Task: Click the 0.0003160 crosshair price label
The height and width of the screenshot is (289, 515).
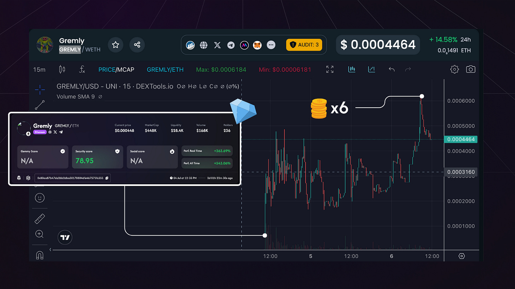Action: pyautogui.click(x=461, y=172)
